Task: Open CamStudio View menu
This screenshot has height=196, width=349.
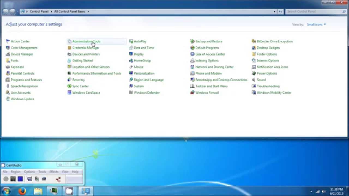Action: coord(65,172)
